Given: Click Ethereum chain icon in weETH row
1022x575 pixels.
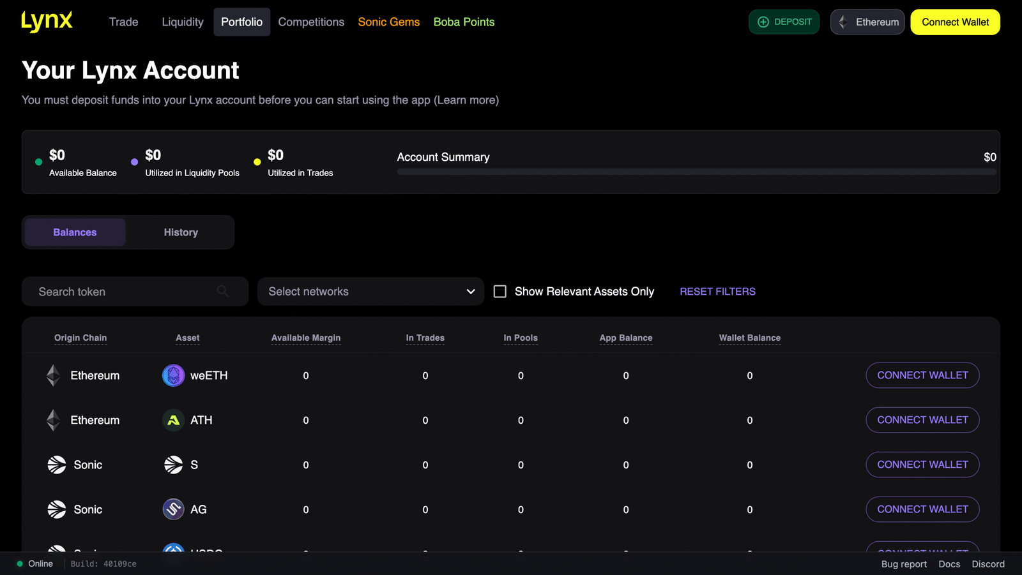Looking at the screenshot, I should coord(54,375).
